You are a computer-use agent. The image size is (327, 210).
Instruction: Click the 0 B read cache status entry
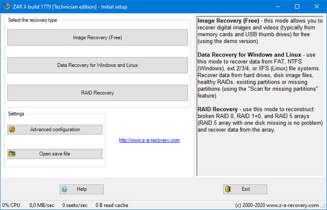tap(112, 205)
